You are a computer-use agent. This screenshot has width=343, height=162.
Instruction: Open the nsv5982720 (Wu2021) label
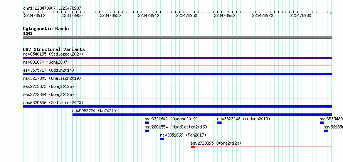click(94, 111)
